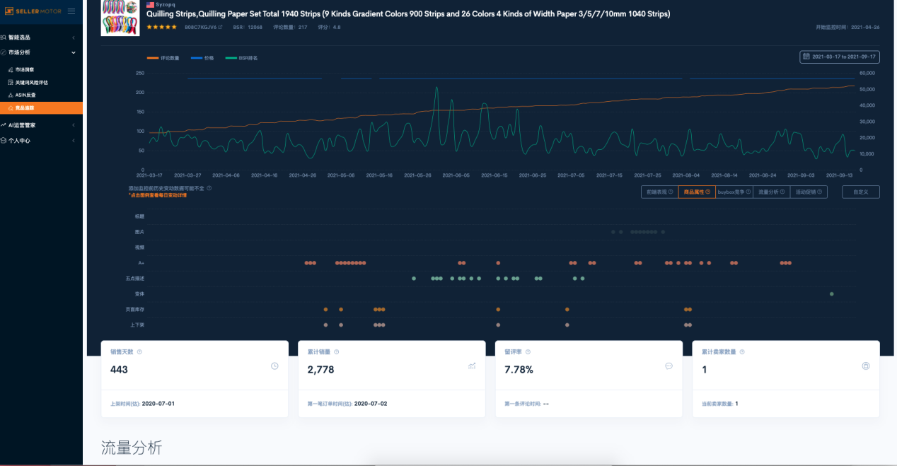
Task: Open external link icon next to ASIN B08C7KGJV6
Action: tap(220, 28)
